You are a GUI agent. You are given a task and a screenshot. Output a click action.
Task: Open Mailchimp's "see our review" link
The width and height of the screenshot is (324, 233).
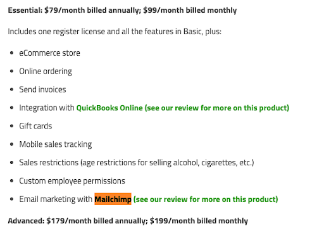(x=206, y=199)
